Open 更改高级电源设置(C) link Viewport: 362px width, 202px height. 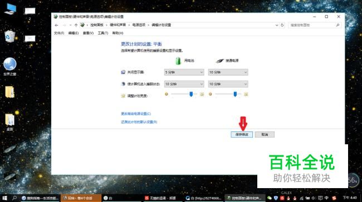(x=136, y=114)
